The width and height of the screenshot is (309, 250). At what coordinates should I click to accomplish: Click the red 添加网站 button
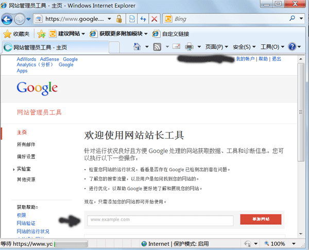pyautogui.click(x=261, y=220)
